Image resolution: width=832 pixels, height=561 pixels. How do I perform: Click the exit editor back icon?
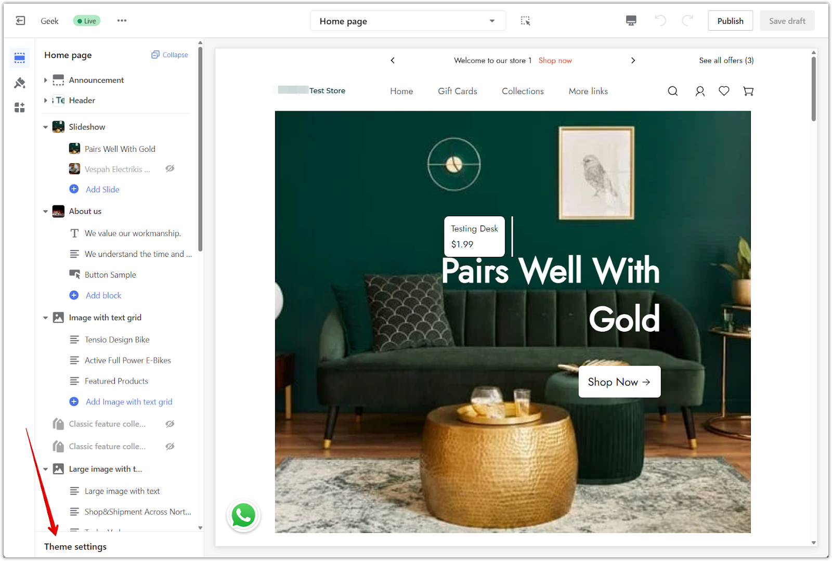coord(20,21)
